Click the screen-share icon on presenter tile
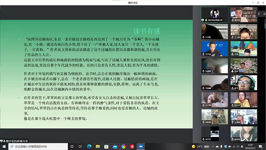The image size is (266, 150). click(x=203, y=20)
